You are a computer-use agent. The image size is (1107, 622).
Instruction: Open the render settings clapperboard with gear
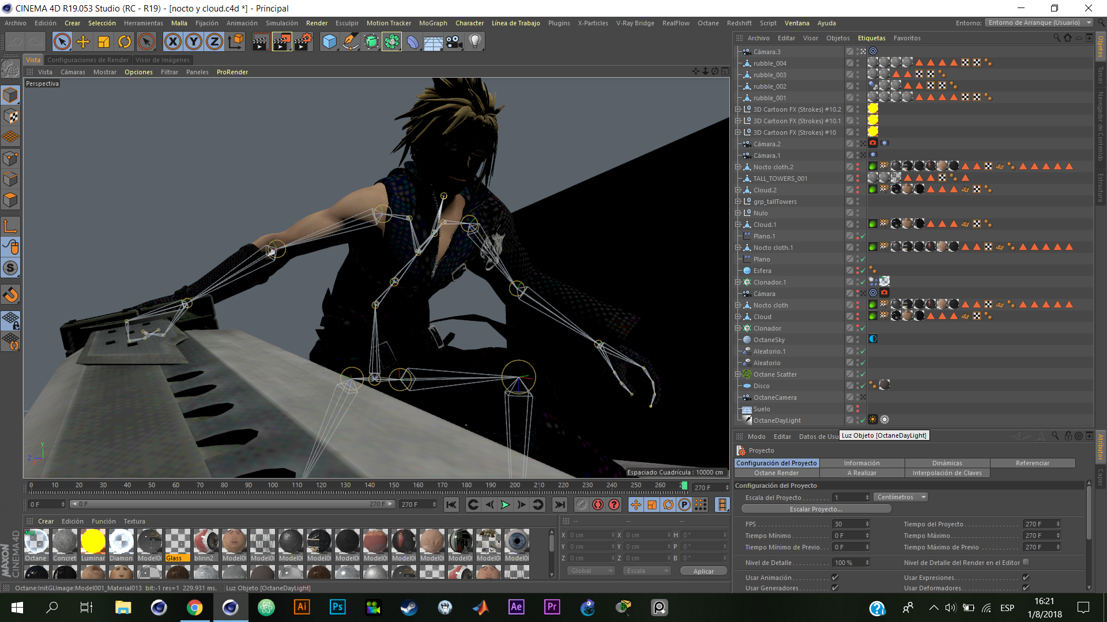(x=303, y=42)
